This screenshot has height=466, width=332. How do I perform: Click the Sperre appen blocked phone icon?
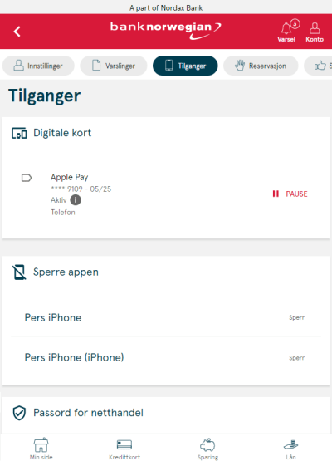[x=19, y=272]
